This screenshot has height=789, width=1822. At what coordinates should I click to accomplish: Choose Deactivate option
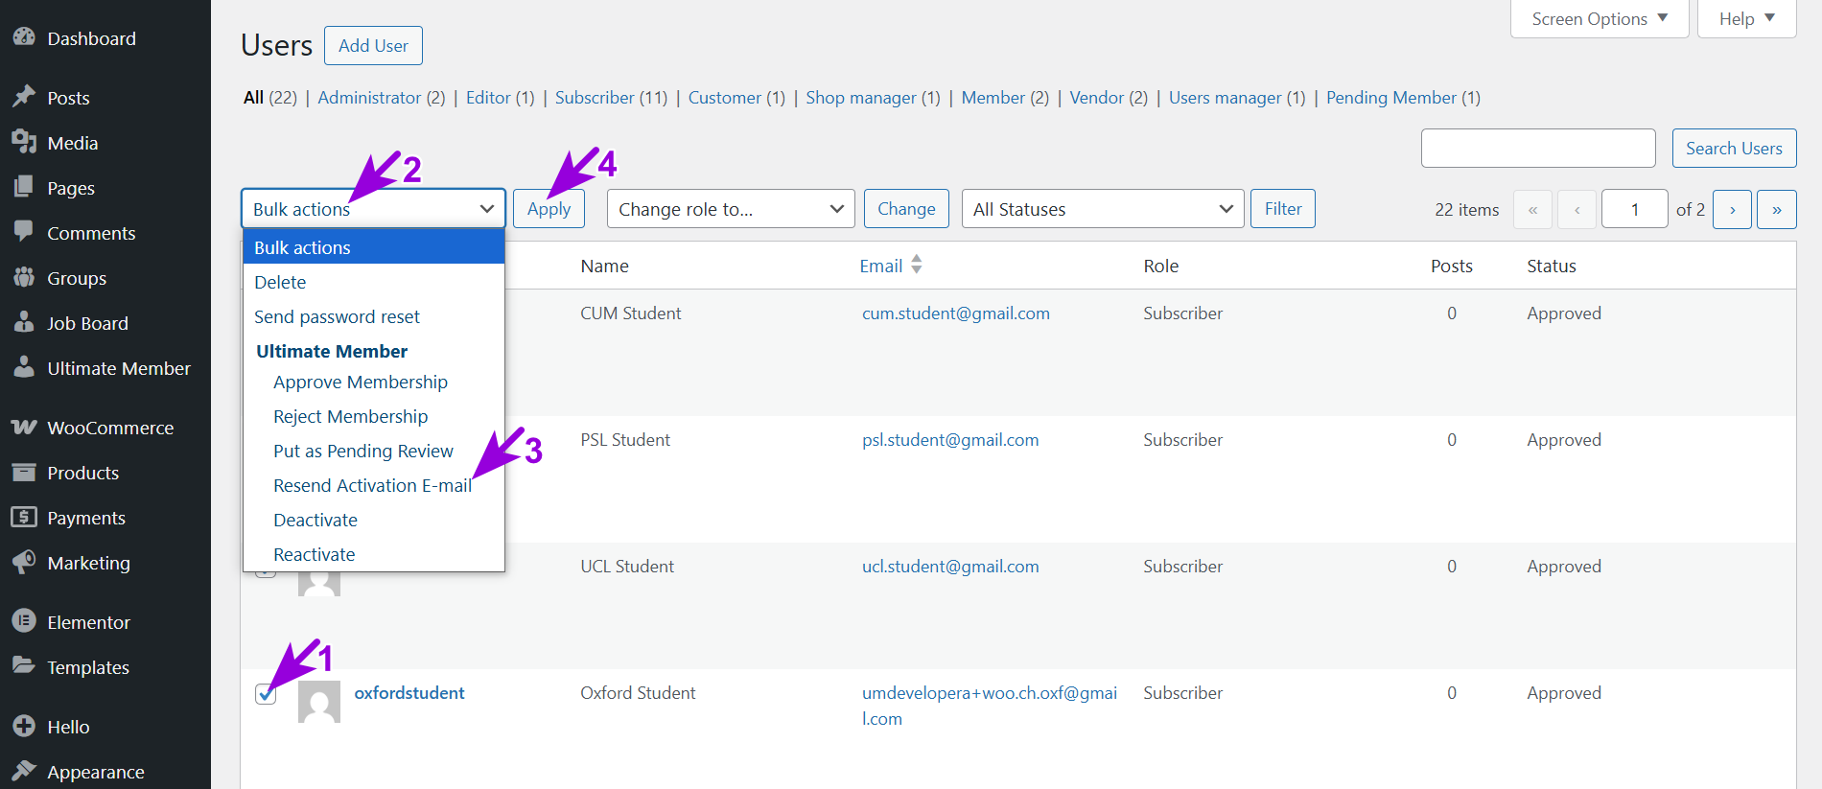374,520
